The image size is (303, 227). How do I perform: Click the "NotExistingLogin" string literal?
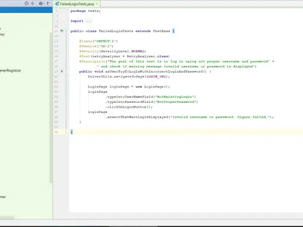[x=175, y=97]
